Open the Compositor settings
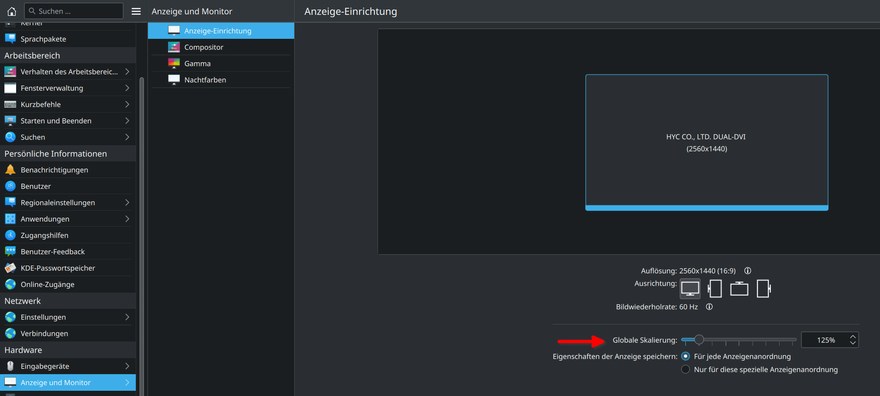Screen dimensions: 880x396 pos(204,47)
